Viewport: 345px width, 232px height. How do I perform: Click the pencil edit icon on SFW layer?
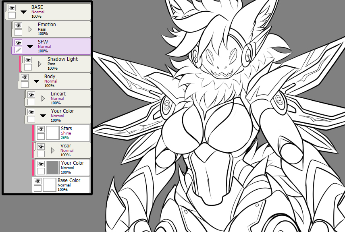pos(18,50)
